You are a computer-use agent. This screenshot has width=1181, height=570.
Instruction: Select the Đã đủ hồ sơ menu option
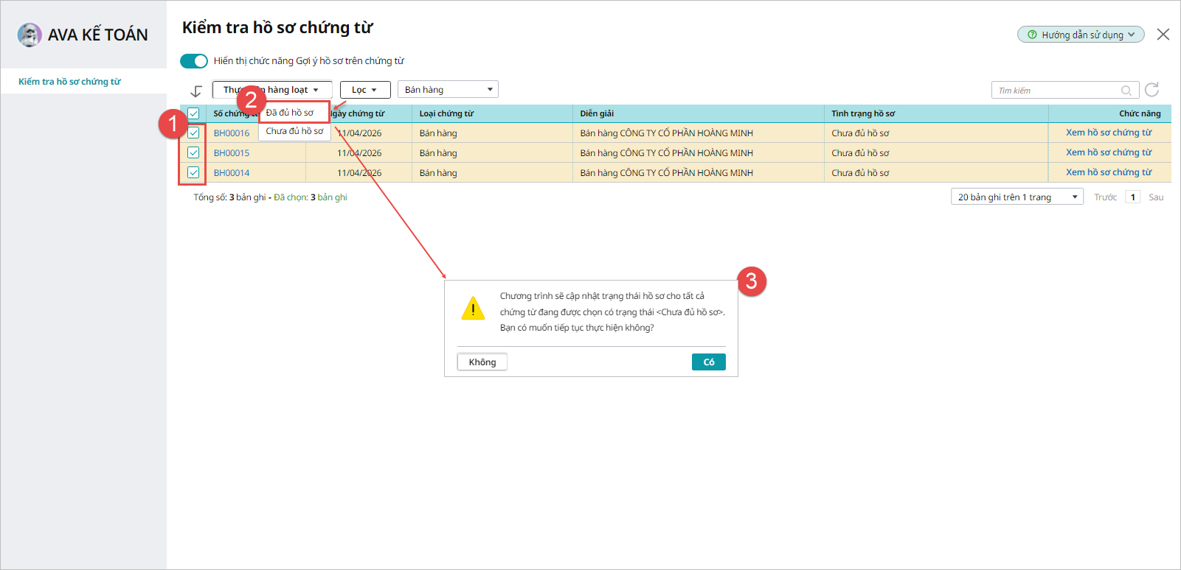point(291,113)
